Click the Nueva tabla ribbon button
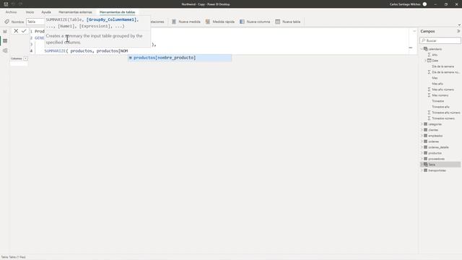Screen dimensions: 462x260 [288, 22]
